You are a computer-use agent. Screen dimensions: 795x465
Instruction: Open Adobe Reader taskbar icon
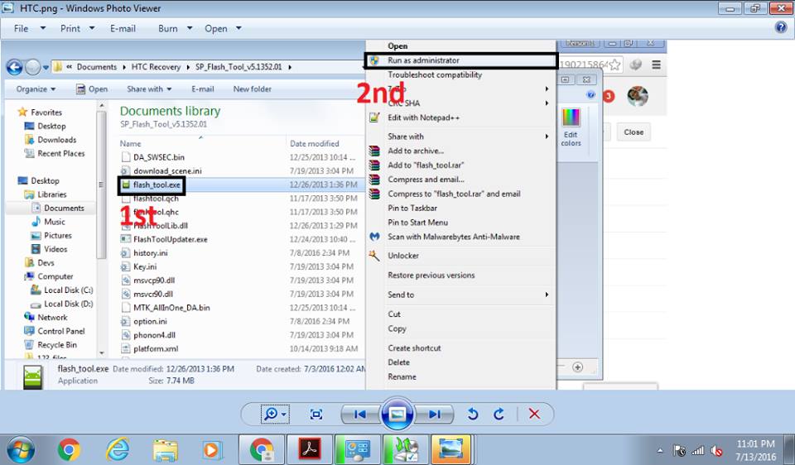coord(309,449)
